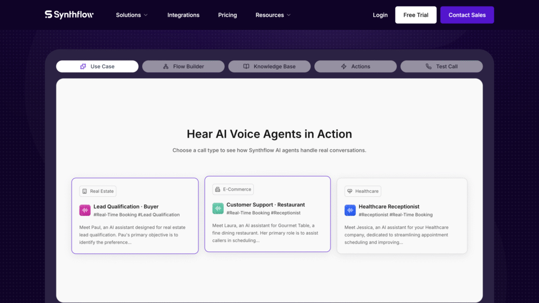Select Lead Qualification · Buyer title
Screen dimensions: 539x303
[126, 206]
